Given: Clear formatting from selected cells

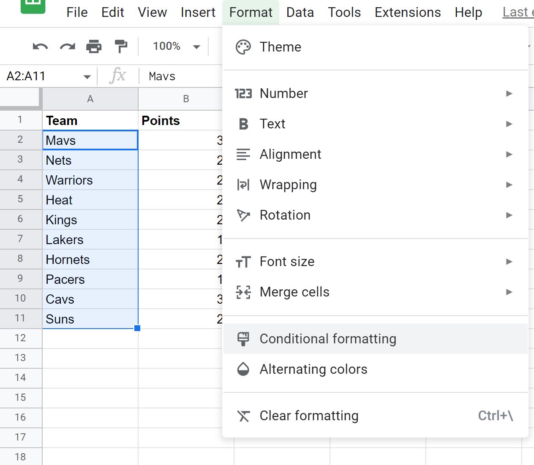Looking at the screenshot, I should pos(309,416).
